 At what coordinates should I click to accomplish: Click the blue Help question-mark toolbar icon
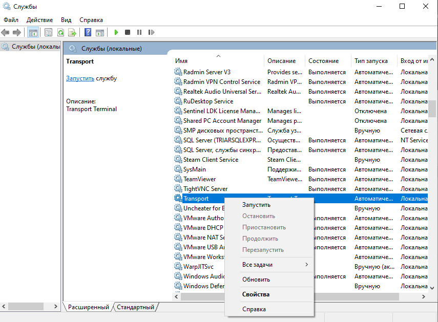(x=88, y=32)
